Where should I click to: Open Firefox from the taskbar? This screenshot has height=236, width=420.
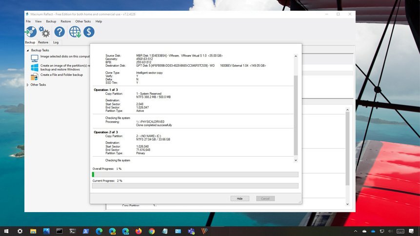139,231
